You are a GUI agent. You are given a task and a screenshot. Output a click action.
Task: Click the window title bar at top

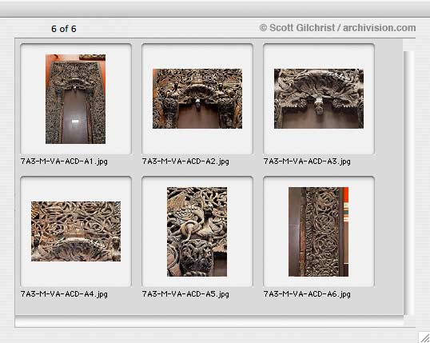215,9
